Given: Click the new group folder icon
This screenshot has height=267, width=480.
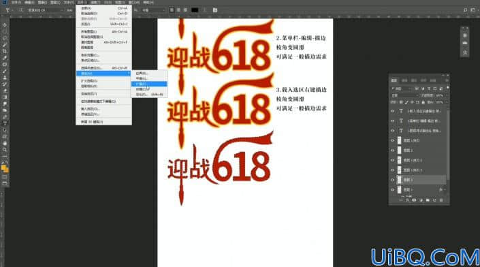Looking at the screenshot, I should 428,200.
